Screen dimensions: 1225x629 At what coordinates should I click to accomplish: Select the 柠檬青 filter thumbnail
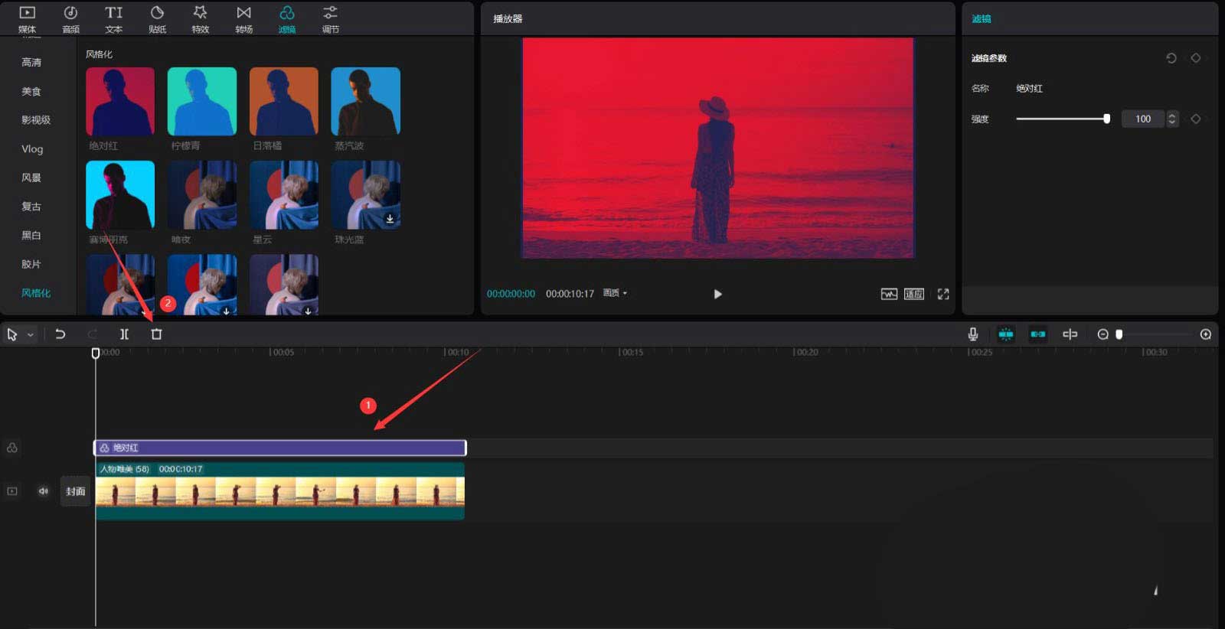[202, 102]
